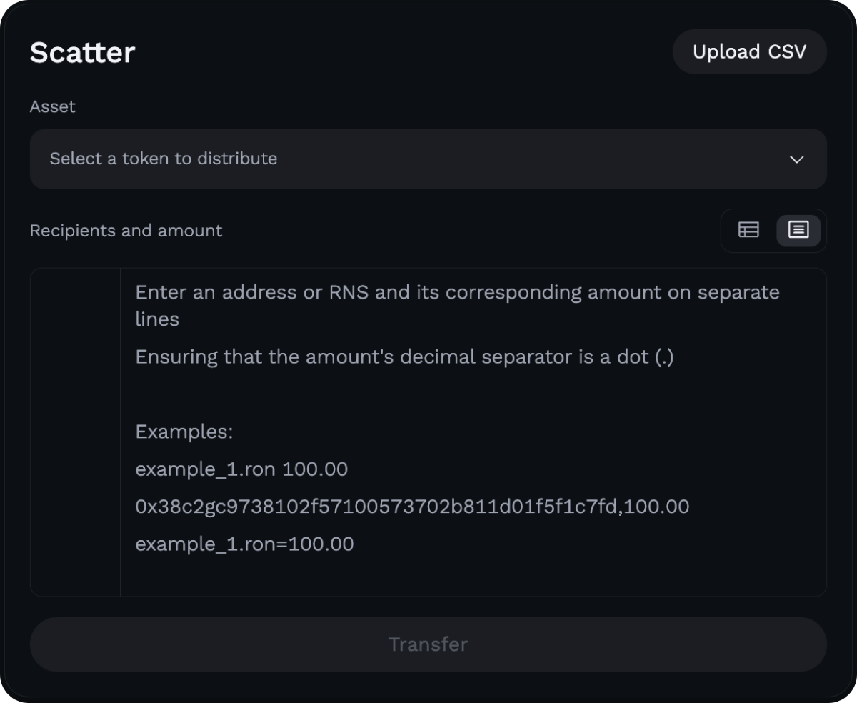
Task: Click the table layout icon near Recipients
Action: pos(748,230)
